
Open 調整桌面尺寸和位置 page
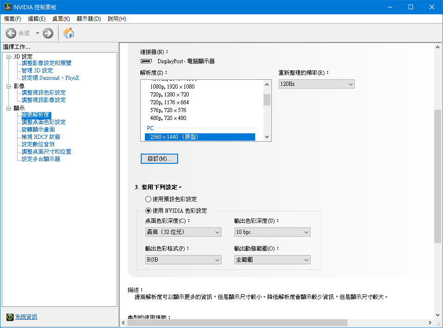pyautogui.click(x=47, y=151)
